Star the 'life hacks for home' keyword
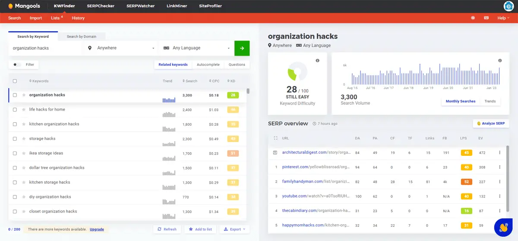 (x=24, y=110)
